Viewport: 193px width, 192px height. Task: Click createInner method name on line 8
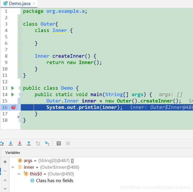[x=68, y=56]
